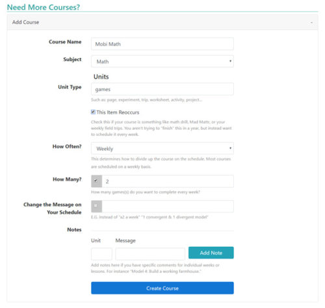Open the How Often dropdown showing Weekly
325x308 pixels.
pyautogui.click(x=162, y=149)
